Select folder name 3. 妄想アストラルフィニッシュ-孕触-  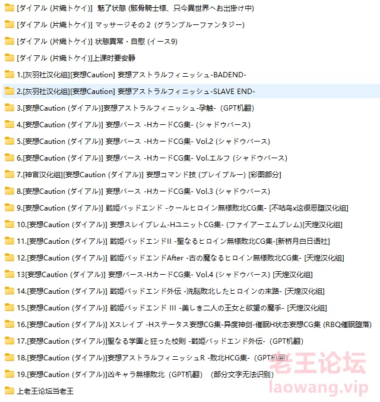[135, 108]
